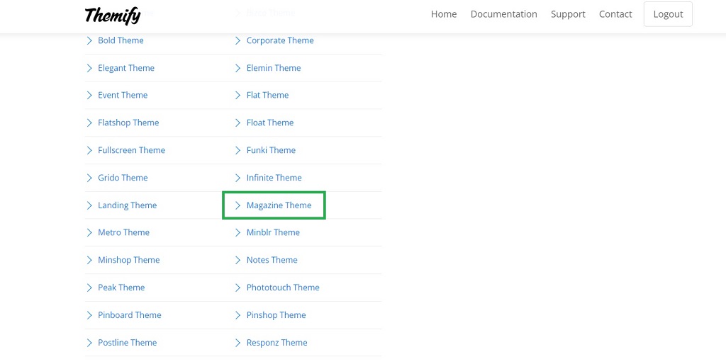This screenshot has width=726, height=364.
Task: Select the chevron before Minblr Theme
Action: click(x=238, y=233)
